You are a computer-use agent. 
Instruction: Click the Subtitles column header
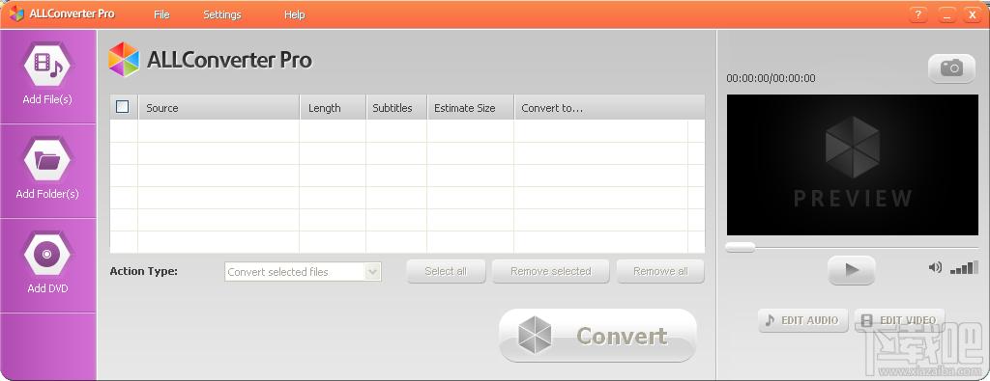pos(396,108)
